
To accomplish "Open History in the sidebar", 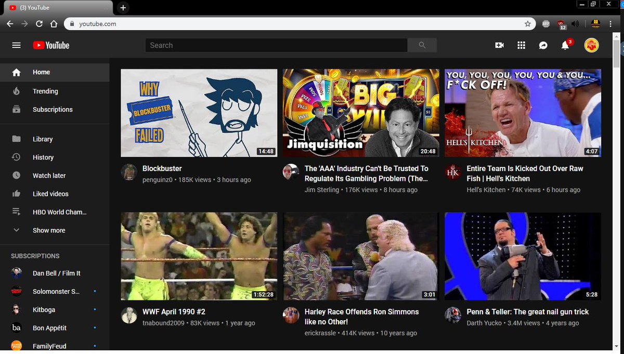I will [55, 157].
